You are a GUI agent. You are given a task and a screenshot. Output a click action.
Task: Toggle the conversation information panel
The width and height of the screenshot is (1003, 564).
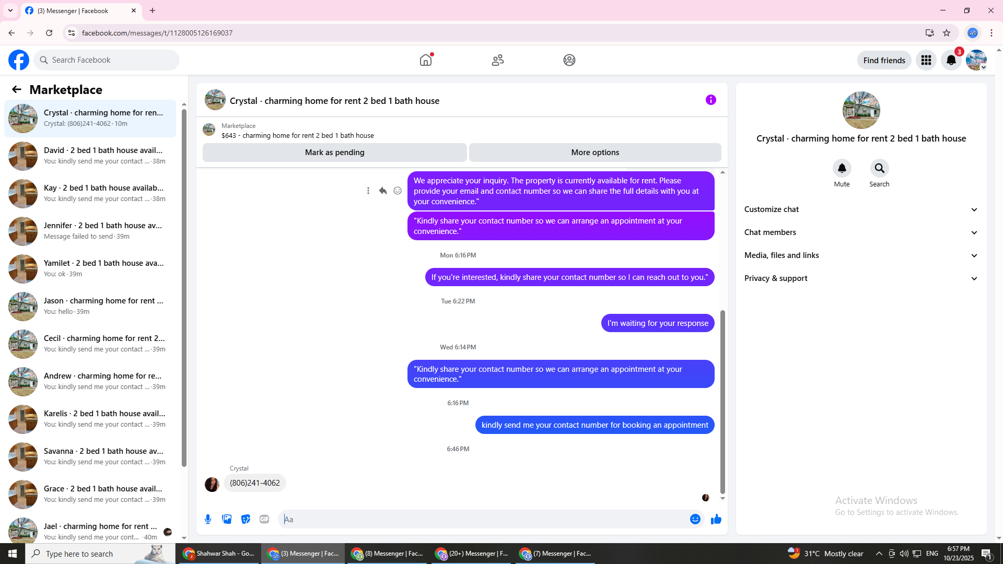click(710, 100)
